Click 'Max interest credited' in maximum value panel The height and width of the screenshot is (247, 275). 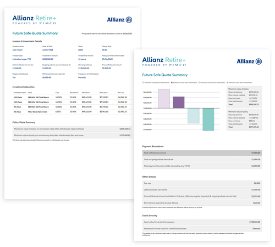237,95
